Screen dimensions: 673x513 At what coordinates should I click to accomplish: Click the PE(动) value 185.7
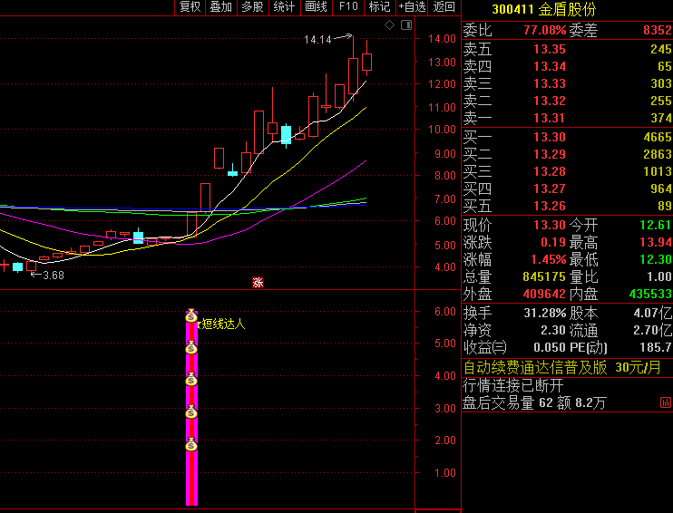coord(656,347)
